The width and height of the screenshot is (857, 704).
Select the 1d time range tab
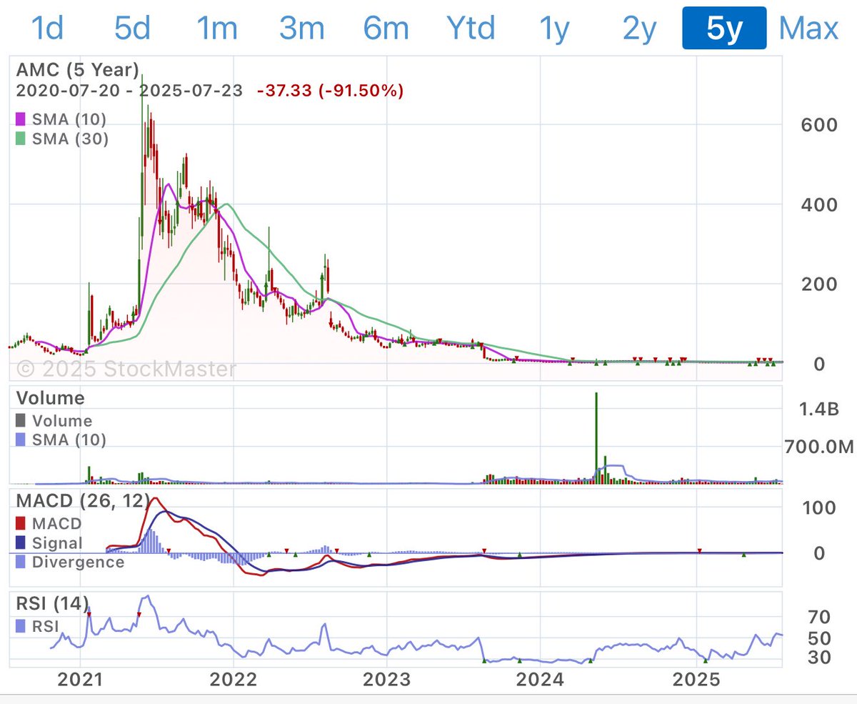pos(48,29)
